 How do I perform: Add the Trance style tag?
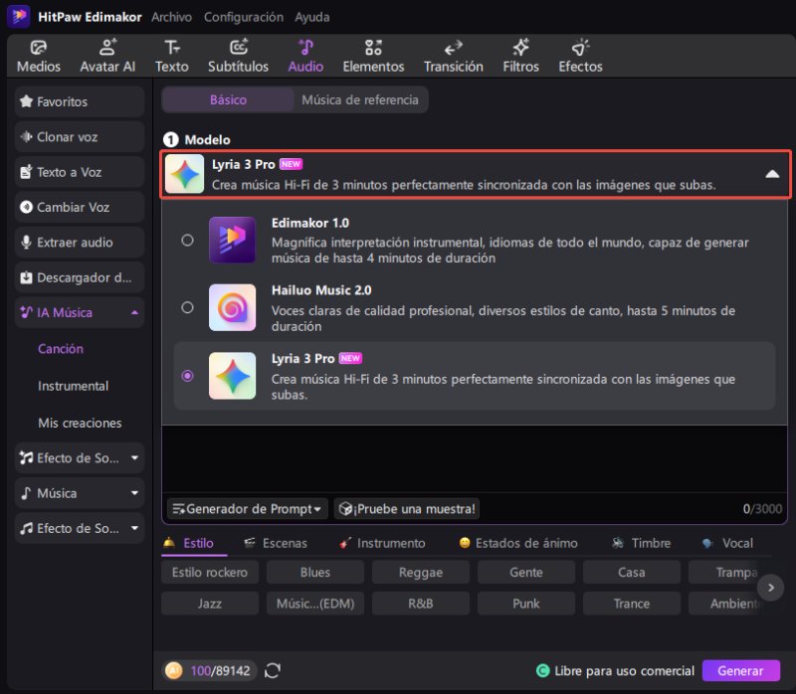[x=632, y=604]
